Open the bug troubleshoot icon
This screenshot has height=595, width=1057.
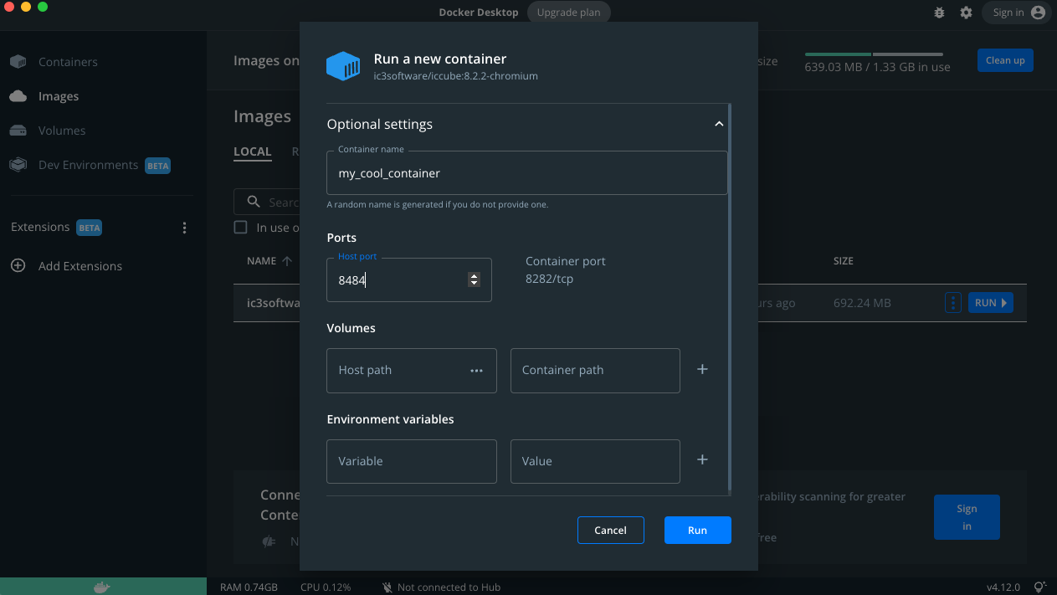point(939,13)
